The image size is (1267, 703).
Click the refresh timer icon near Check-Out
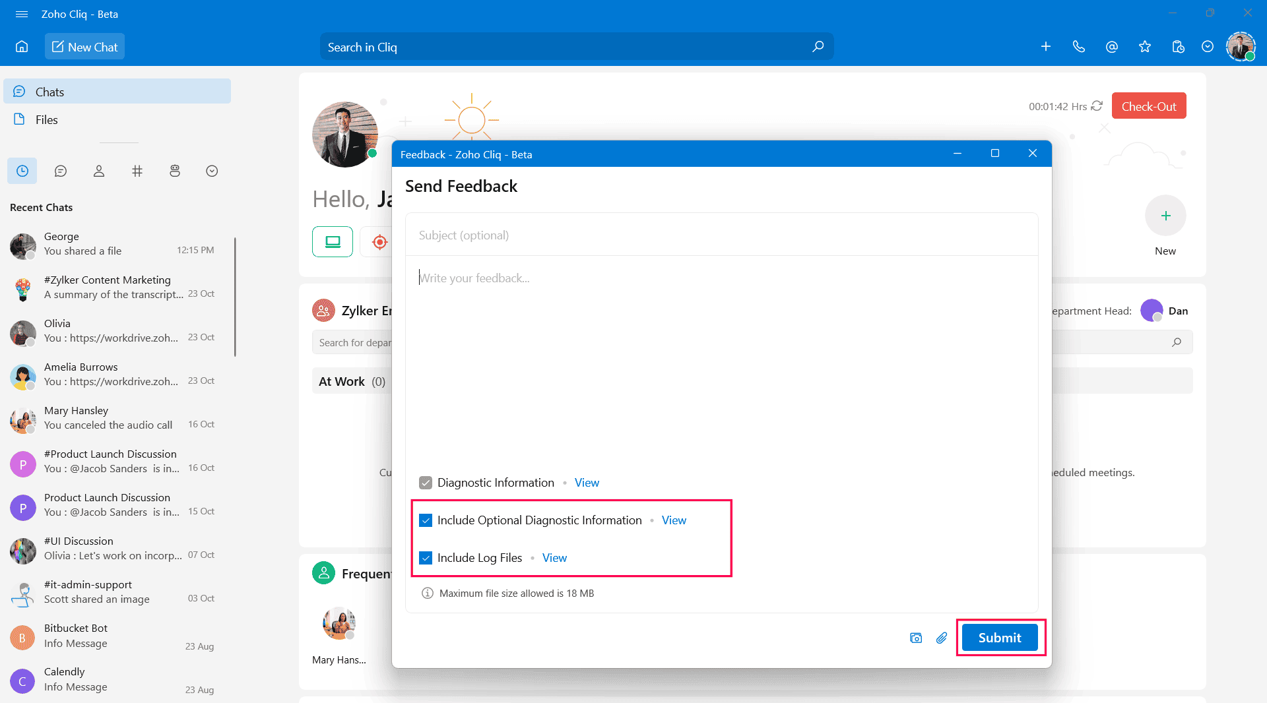(1097, 106)
